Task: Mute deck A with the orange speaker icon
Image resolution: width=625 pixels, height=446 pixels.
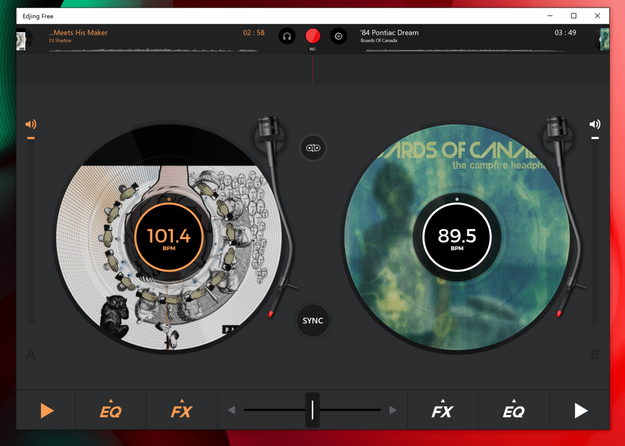Action: pos(31,124)
